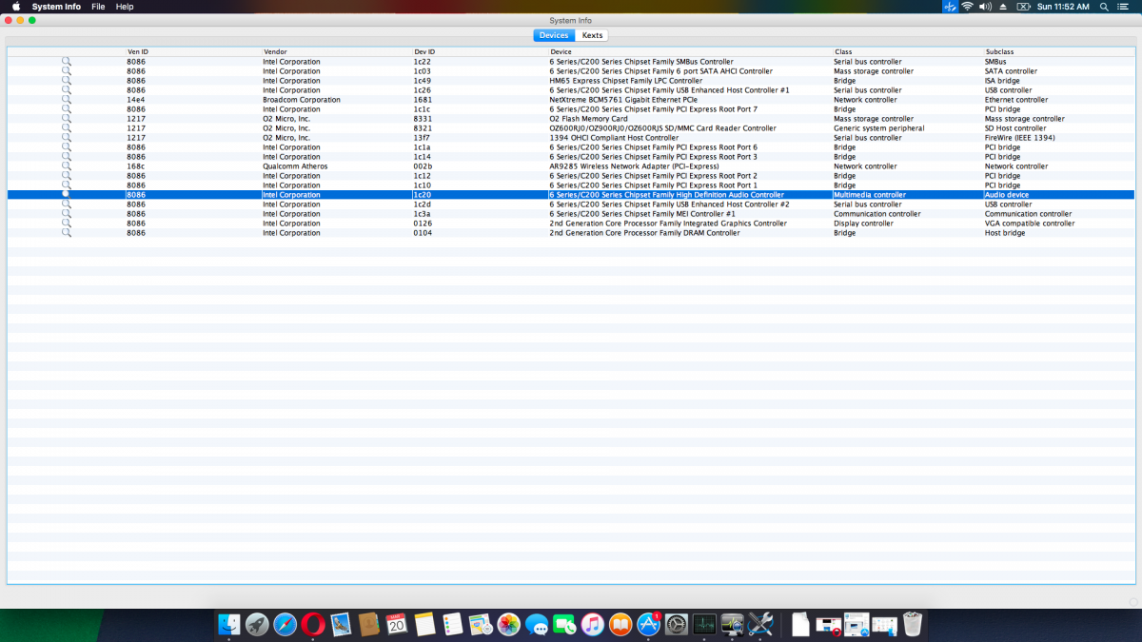The height and width of the screenshot is (642, 1142).
Task: Click vendor ID 14e4
Action: (x=136, y=100)
